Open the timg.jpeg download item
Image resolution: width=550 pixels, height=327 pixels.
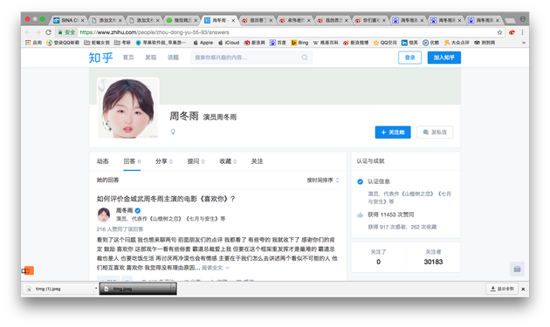(x=137, y=289)
